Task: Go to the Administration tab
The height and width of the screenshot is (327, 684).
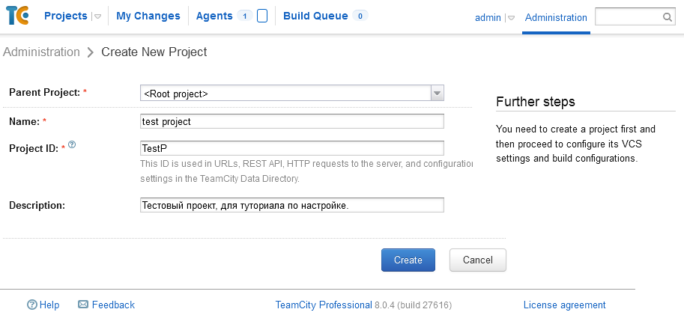Action: [x=556, y=17]
